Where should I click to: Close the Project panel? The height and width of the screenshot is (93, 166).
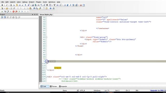click(37, 14)
